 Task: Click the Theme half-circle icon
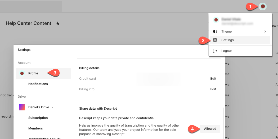pos(215,32)
